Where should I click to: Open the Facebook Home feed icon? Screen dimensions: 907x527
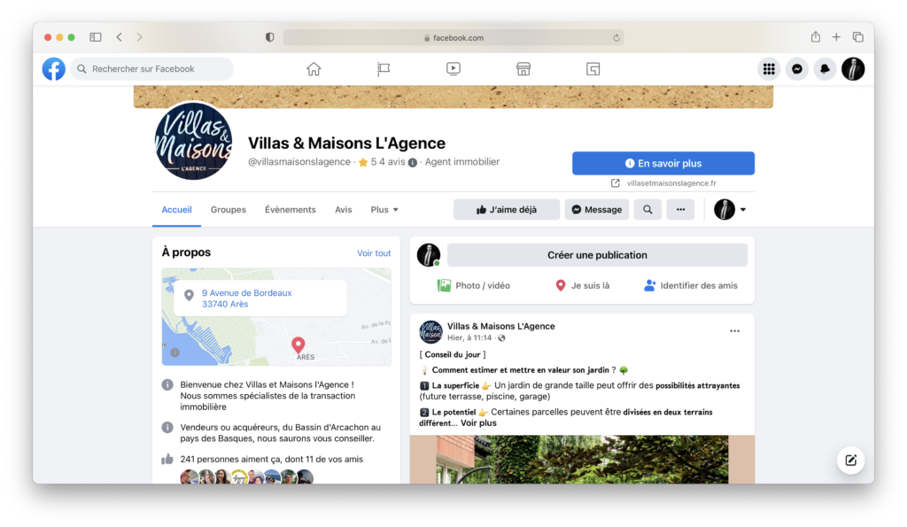click(x=314, y=69)
